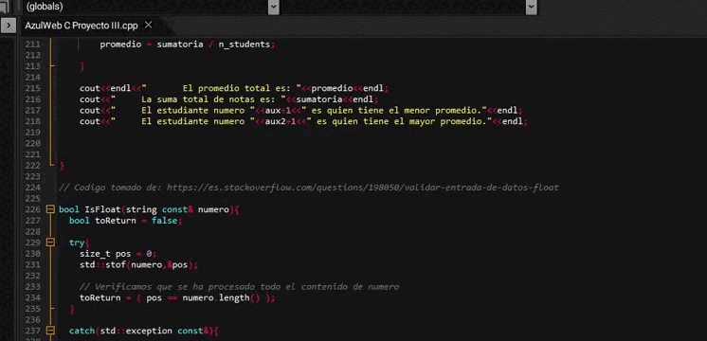The width and height of the screenshot is (707, 341).
Task: Click the text 'es quien tiene el mayor promedio.'
Action: [403, 121]
